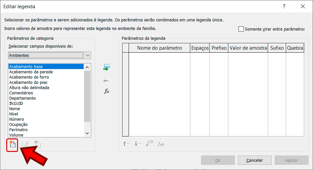
Task: Click the Espaços column header
Action: pyautogui.click(x=200, y=48)
